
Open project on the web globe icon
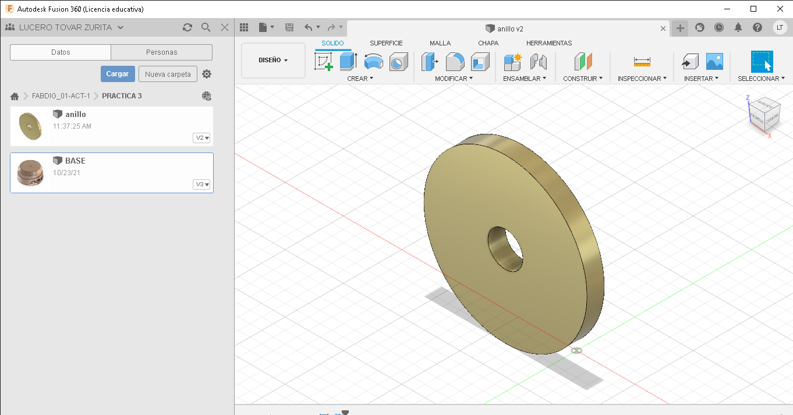[207, 96]
